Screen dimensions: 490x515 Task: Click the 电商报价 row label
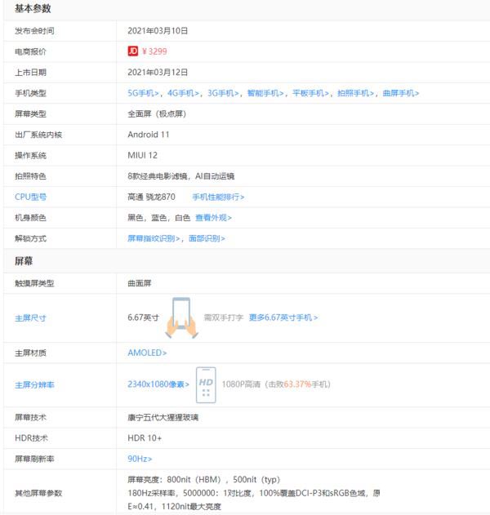pos(30,51)
